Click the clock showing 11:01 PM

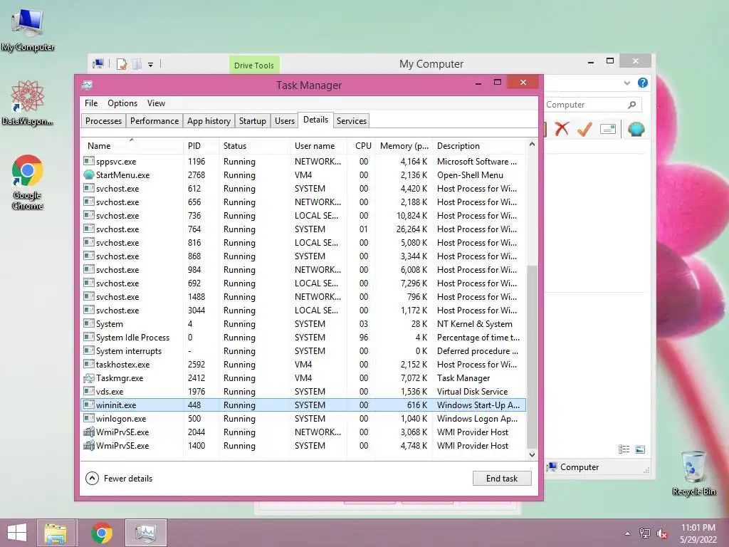(x=698, y=528)
